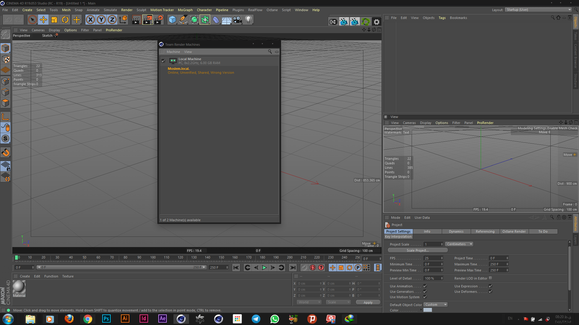
Task: Add a Camera object
Action: click(238, 20)
